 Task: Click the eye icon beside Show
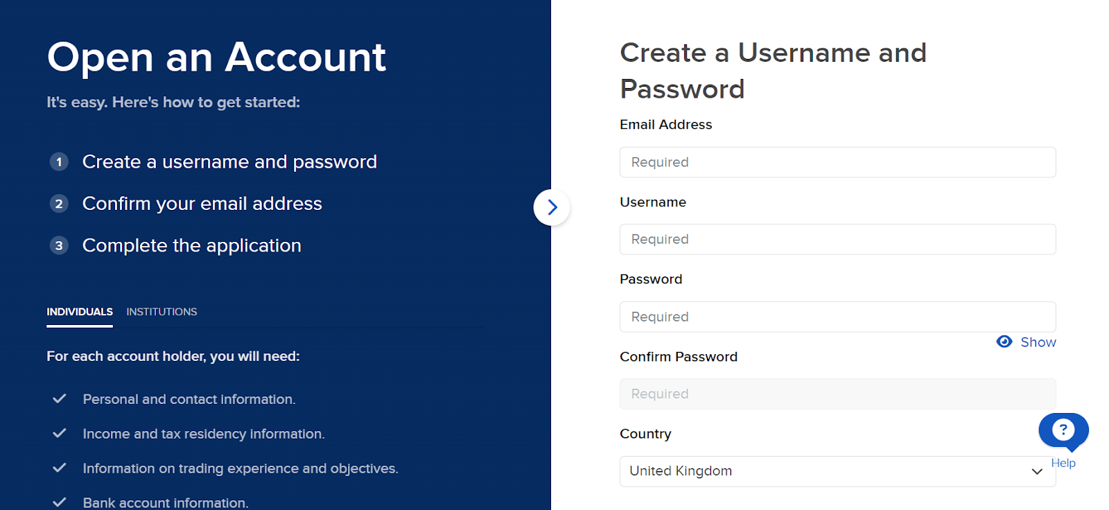[1004, 342]
